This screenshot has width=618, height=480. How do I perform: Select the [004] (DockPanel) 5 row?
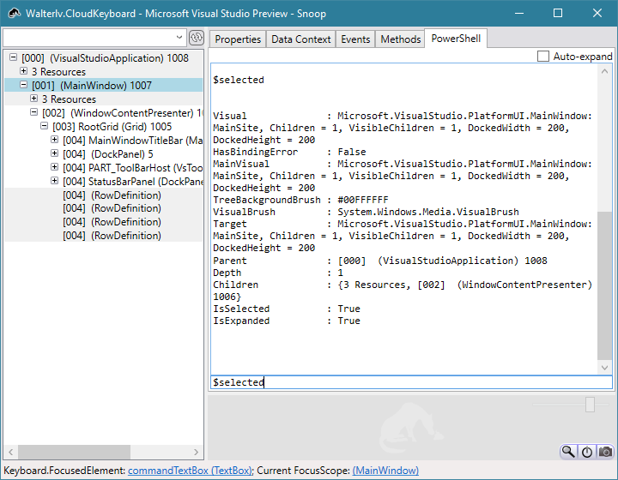point(107,153)
